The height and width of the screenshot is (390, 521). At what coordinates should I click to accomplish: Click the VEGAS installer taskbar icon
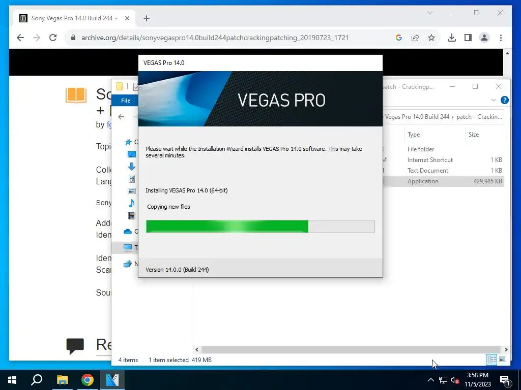112,380
